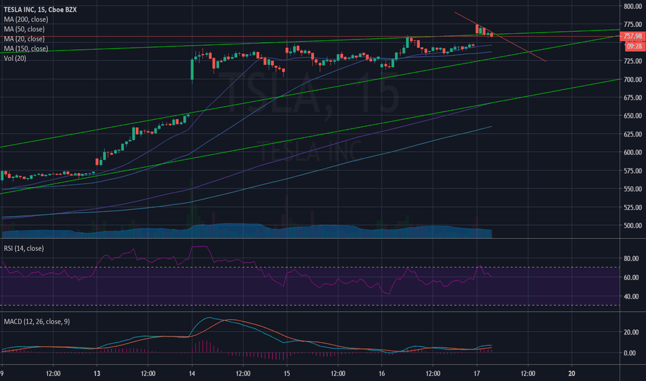Click the 09:28 bar countdown tag
This screenshot has height=381, width=646.
(x=634, y=46)
